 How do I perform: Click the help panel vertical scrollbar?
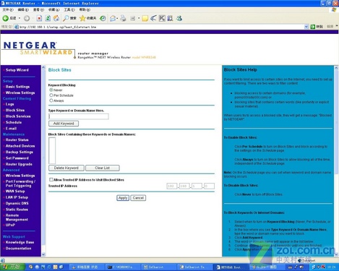point(336,161)
